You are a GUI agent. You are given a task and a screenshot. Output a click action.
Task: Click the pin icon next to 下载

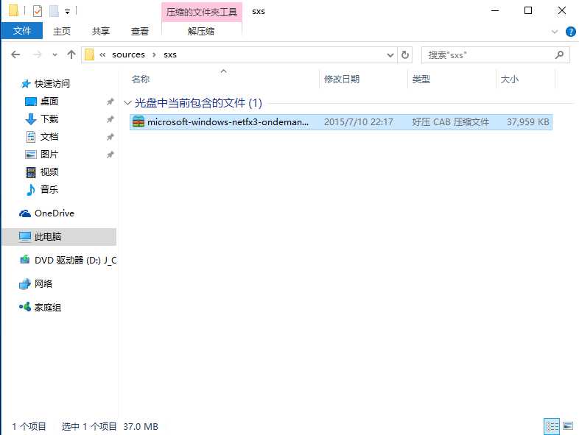[x=110, y=119]
